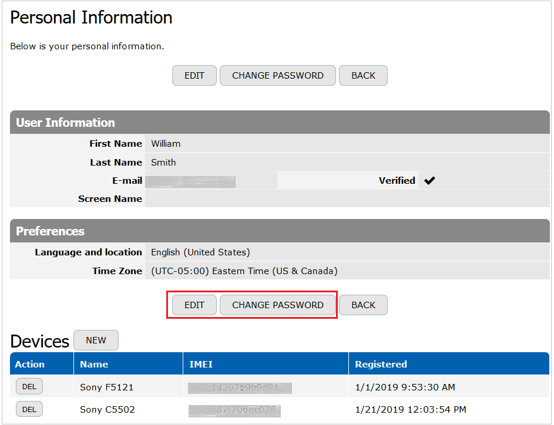Click the Sony F5121 device name
Image resolution: width=554 pixels, height=425 pixels.
click(x=107, y=387)
